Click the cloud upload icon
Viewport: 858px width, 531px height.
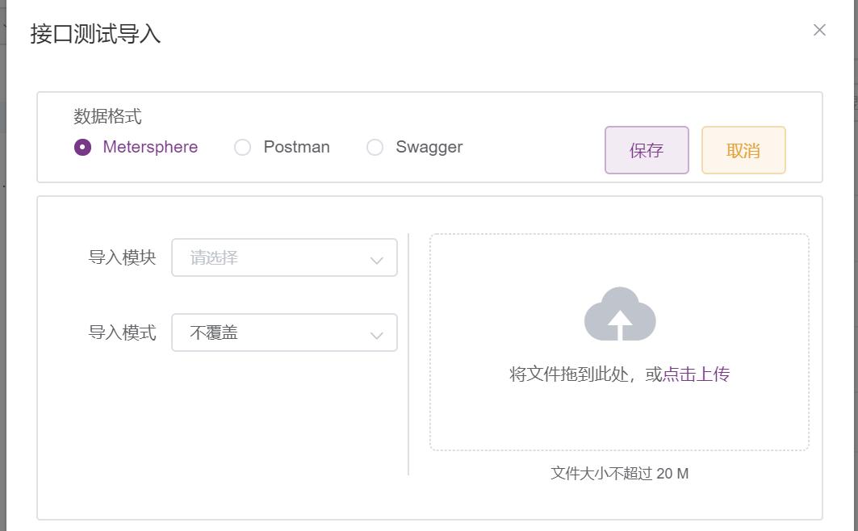pos(619,314)
